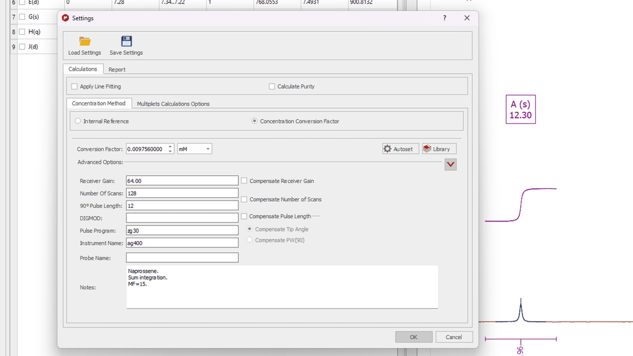Enable Calculate Purity checkbox

[x=272, y=87]
